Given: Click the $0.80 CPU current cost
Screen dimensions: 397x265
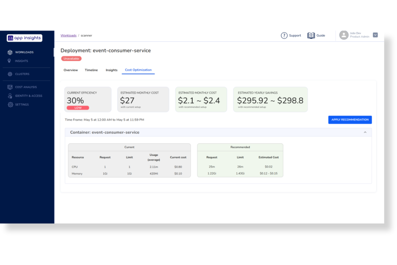Looking at the screenshot, I should (178, 167).
